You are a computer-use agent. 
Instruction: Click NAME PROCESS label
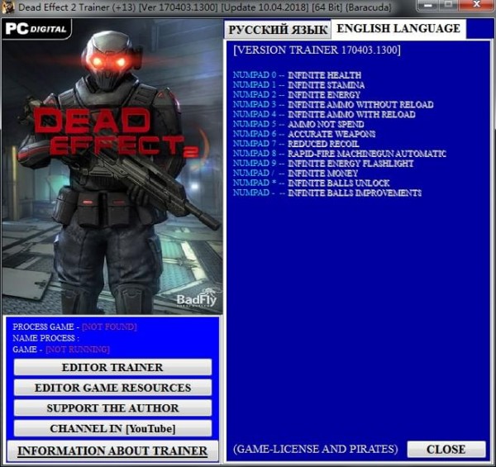tap(45, 338)
